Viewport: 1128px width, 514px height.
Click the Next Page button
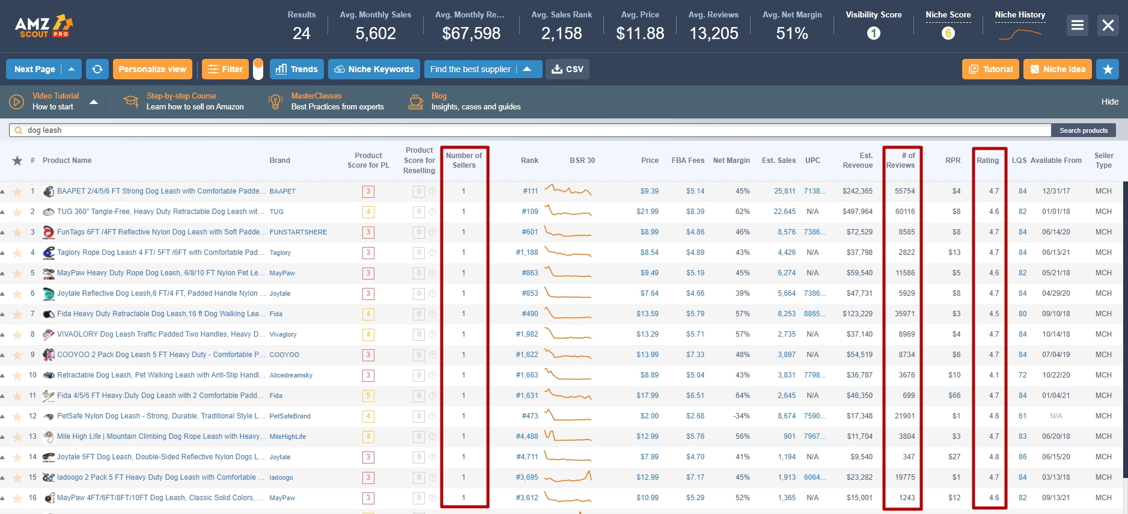(34, 69)
